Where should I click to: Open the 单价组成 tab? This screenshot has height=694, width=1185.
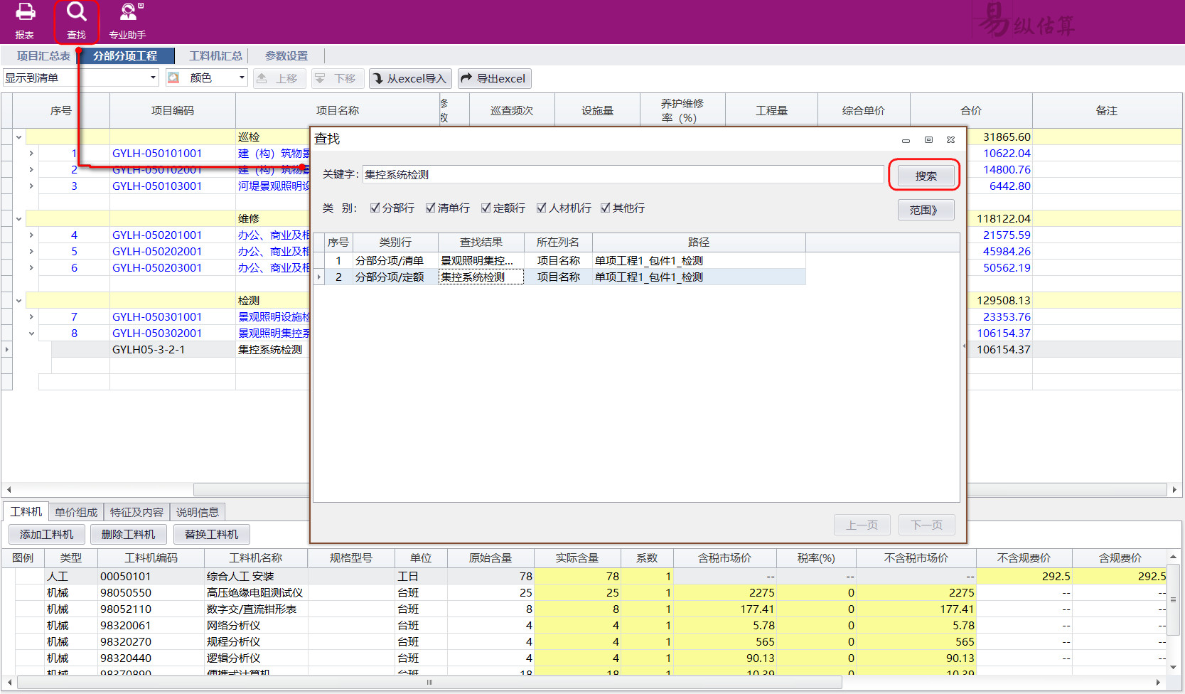[76, 512]
